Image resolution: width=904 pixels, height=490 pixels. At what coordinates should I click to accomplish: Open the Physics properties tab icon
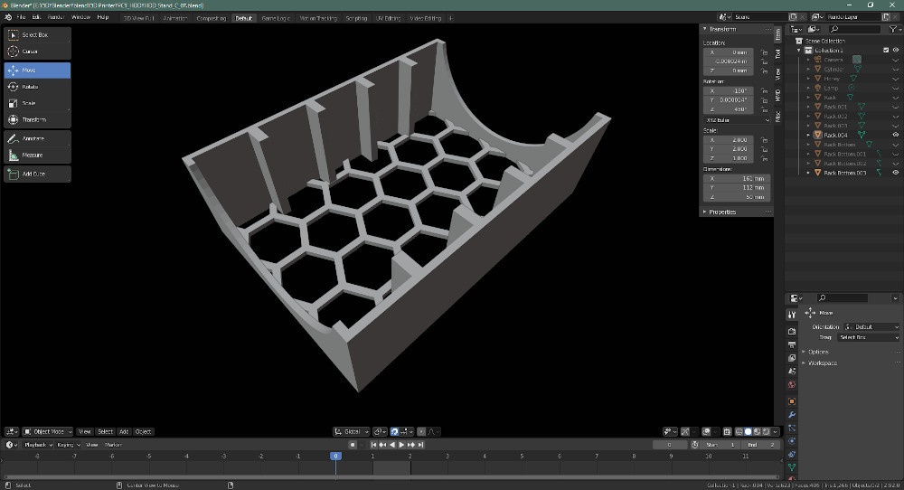point(792,441)
